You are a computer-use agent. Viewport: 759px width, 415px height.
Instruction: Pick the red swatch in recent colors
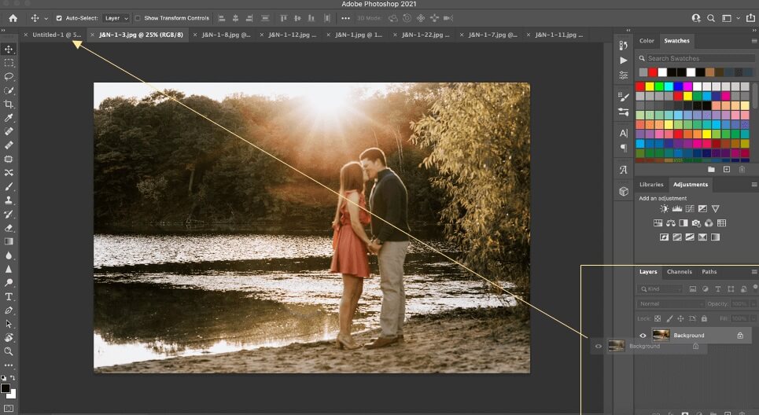654,72
